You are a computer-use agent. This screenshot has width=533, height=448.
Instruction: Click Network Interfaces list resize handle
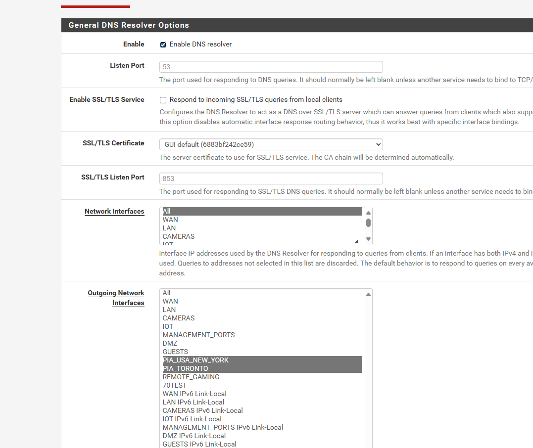pyautogui.click(x=357, y=241)
